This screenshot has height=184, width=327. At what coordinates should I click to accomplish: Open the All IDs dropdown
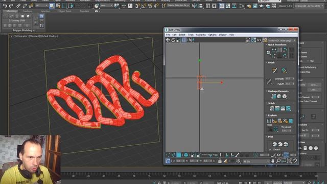[256, 162]
